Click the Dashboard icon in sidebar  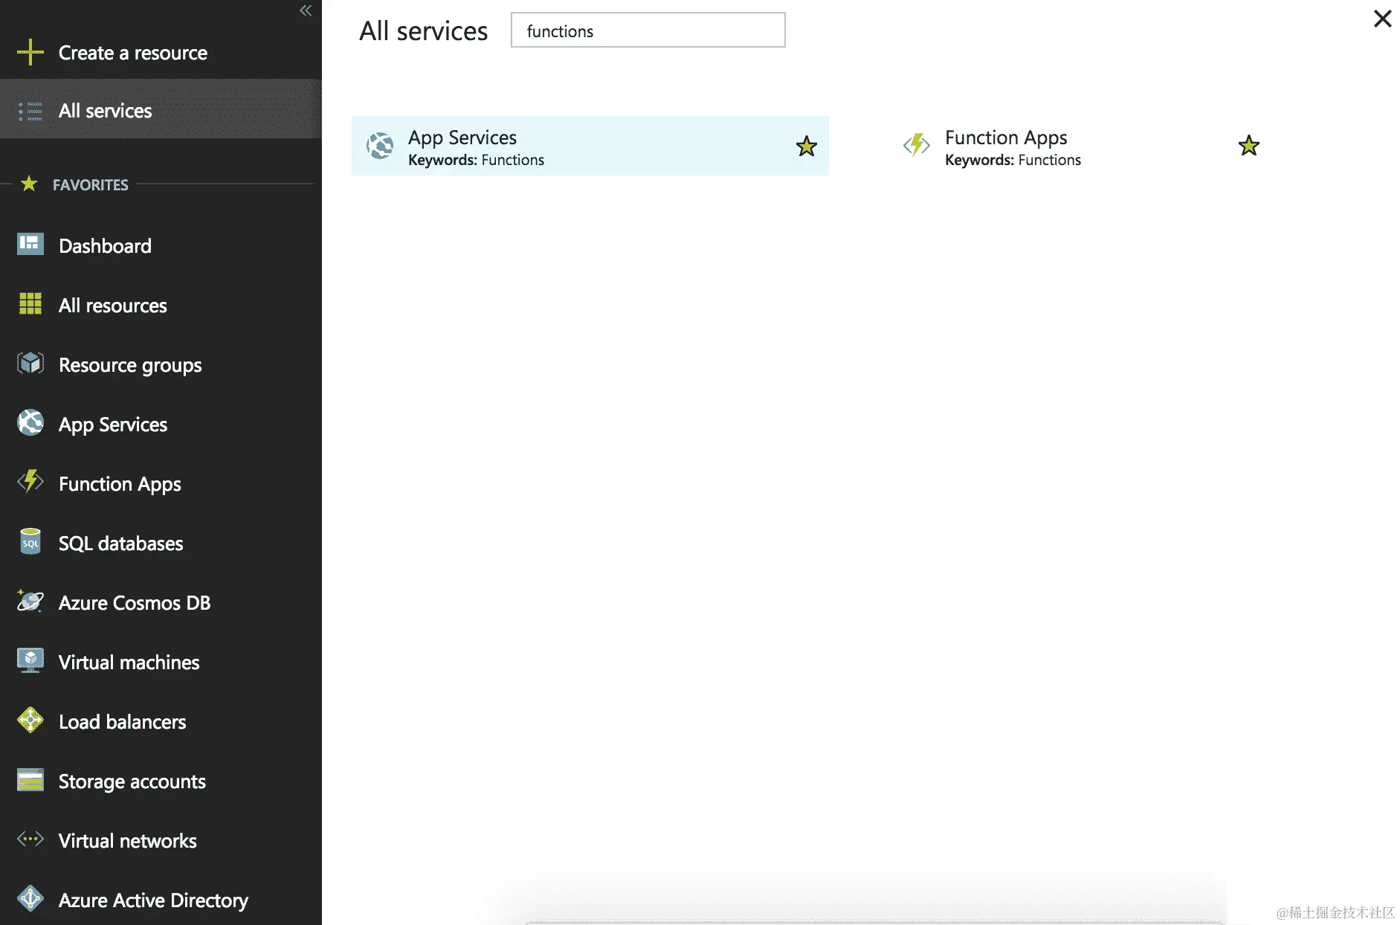[30, 244]
